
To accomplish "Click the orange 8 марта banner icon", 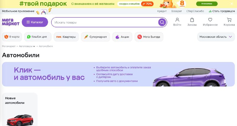I will click(182, 4).
